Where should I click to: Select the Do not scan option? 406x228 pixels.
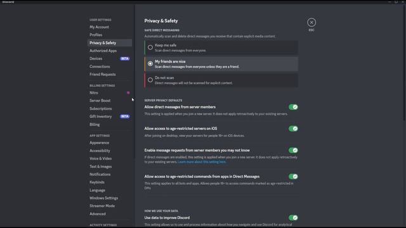(221, 80)
